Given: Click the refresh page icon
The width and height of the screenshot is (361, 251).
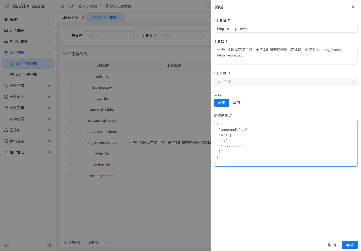Looking at the screenshot, I should tap(71, 6).
